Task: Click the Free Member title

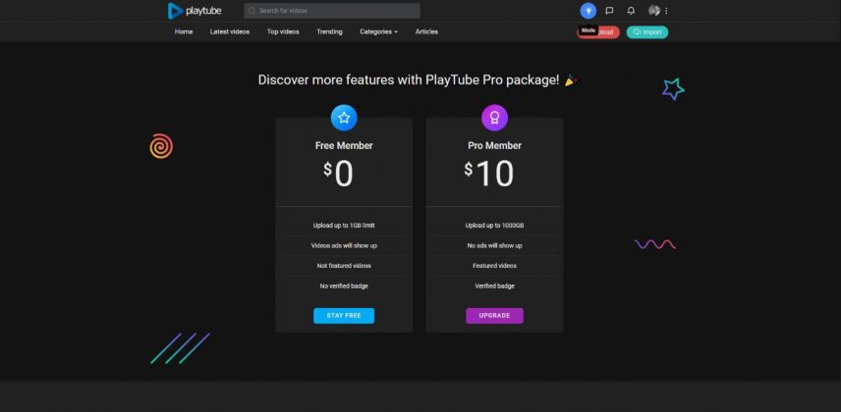Action: [x=344, y=146]
